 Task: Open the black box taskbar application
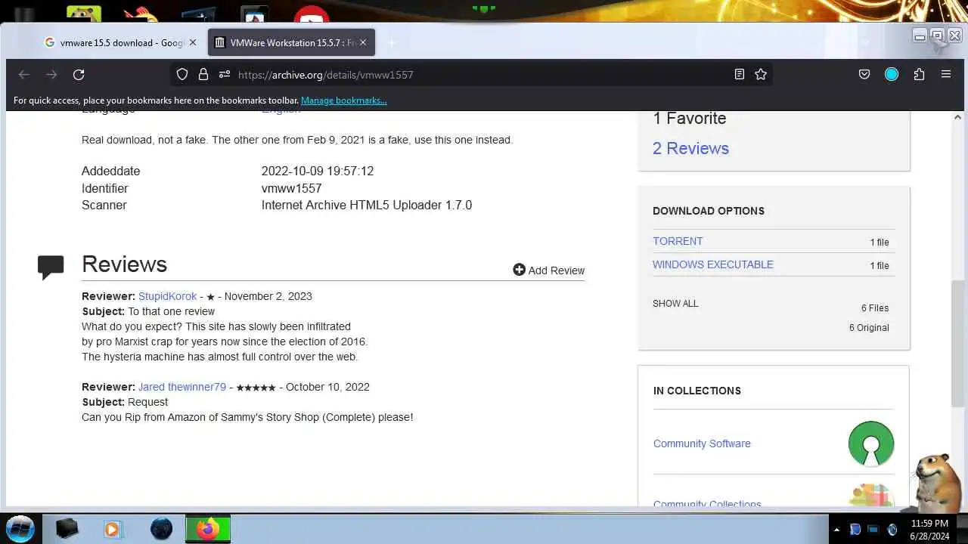coord(67,529)
